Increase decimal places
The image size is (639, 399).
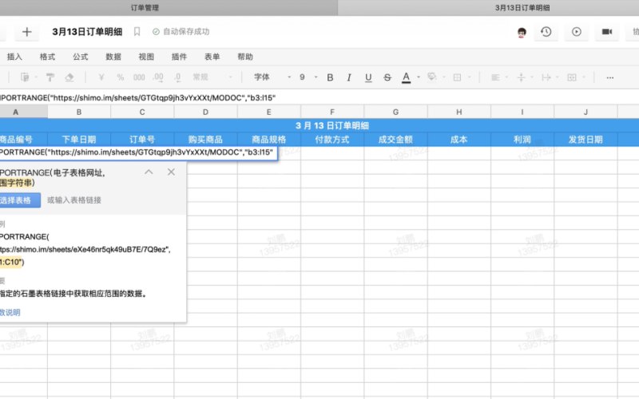coord(158,77)
